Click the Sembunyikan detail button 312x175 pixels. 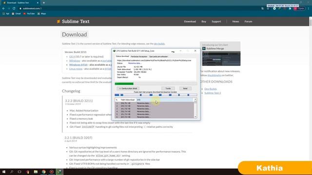click(128, 88)
